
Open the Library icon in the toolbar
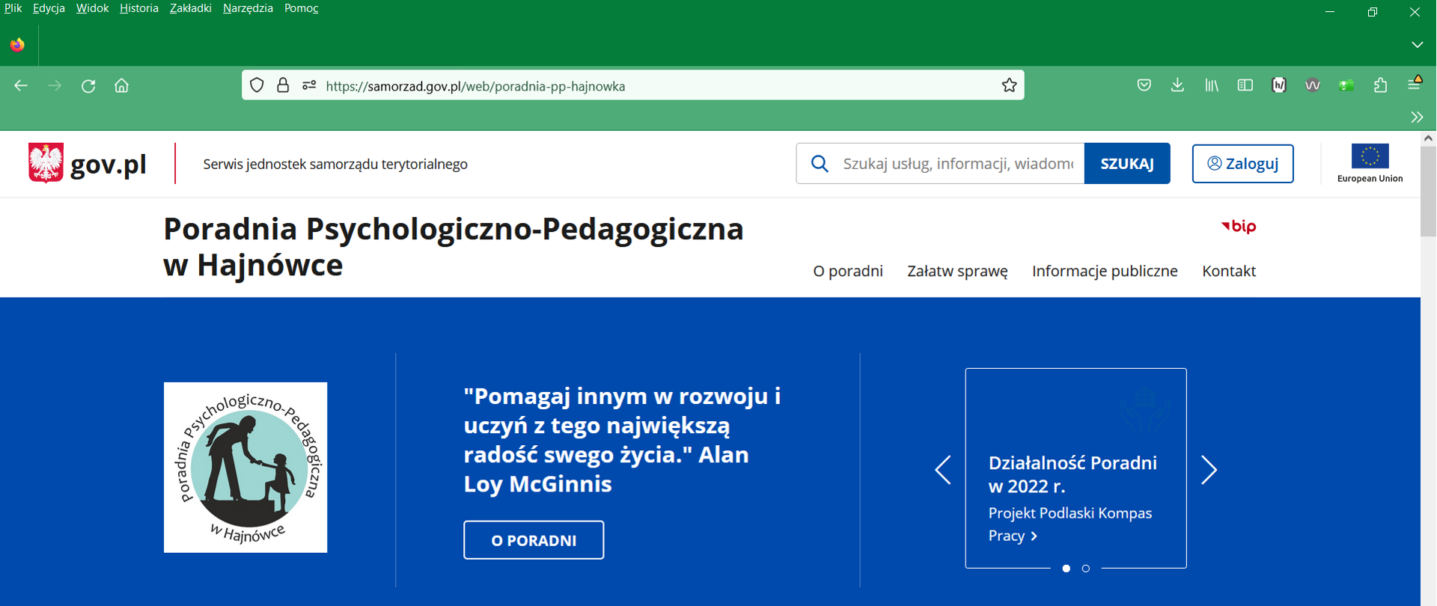1211,85
